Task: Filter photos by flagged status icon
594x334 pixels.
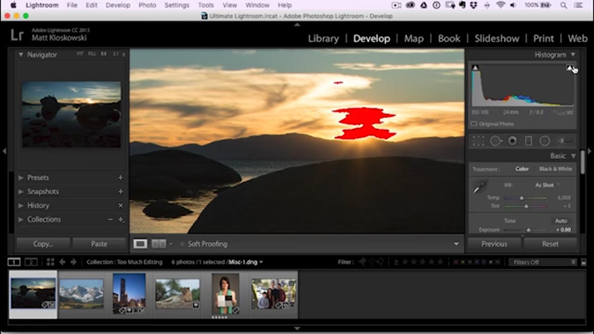Action: pyautogui.click(x=363, y=262)
